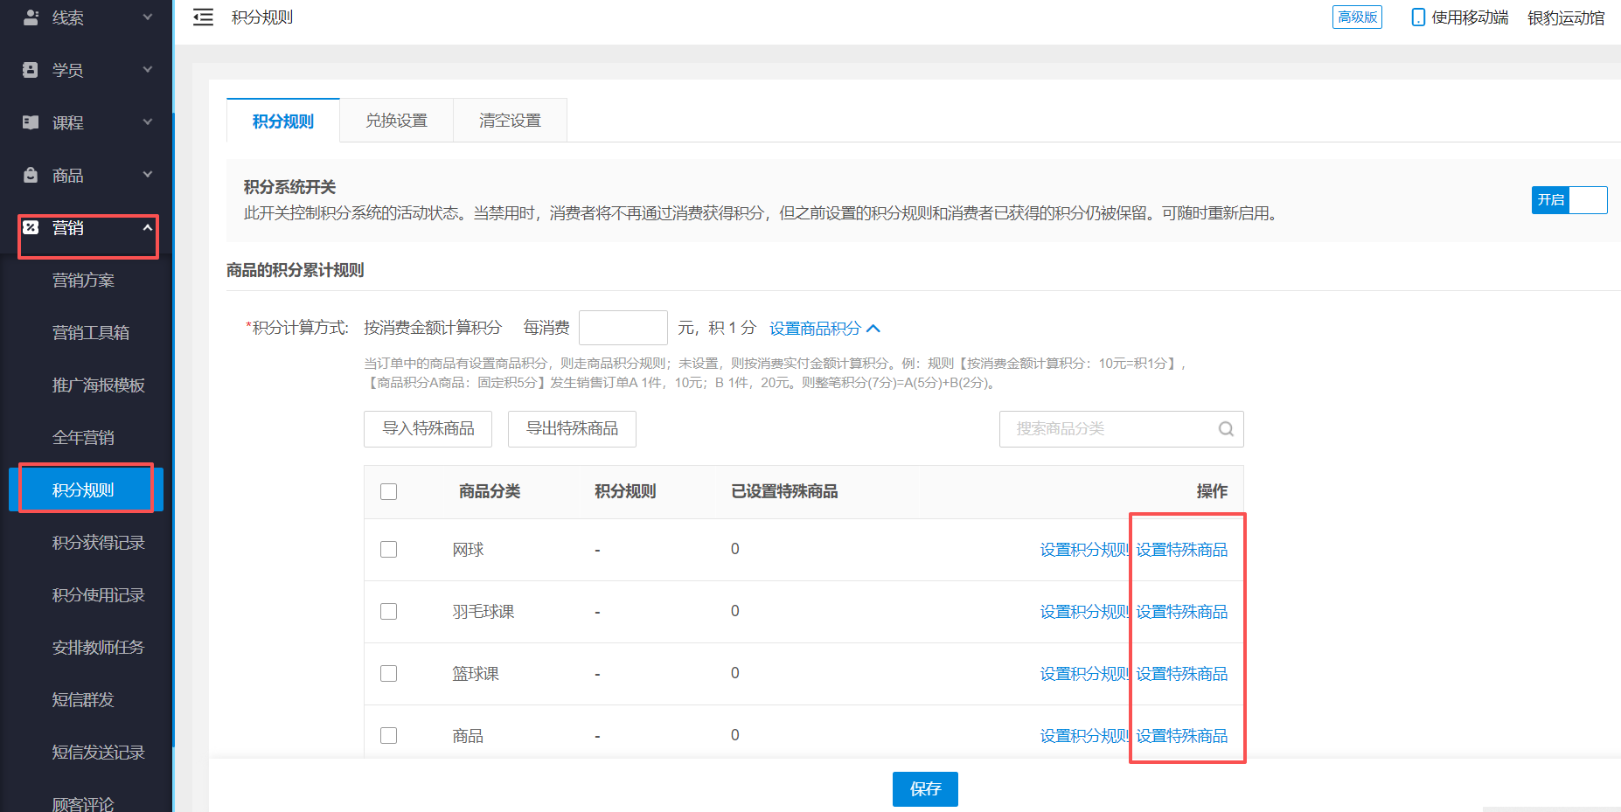This screenshot has height=812, width=1621.
Task: Select the 营销 percent icon in sidebar
Action: [31, 228]
